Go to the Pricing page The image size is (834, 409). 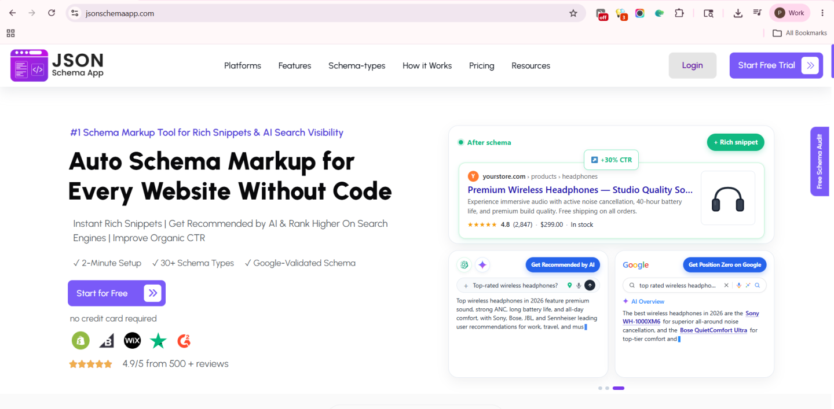482,65
